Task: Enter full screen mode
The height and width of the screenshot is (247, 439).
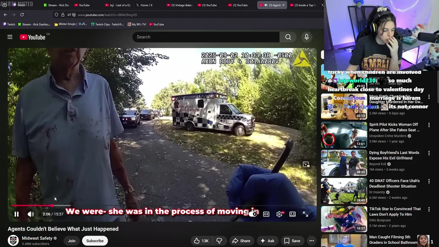Action: (x=306, y=214)
